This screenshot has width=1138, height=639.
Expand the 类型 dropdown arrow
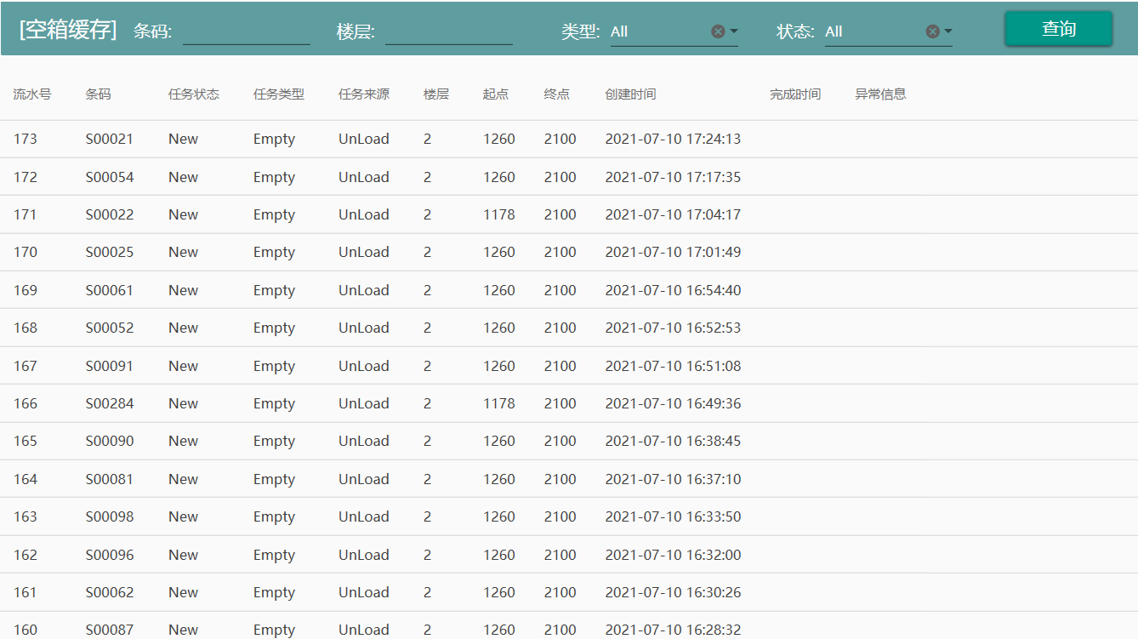click(734, 31)
